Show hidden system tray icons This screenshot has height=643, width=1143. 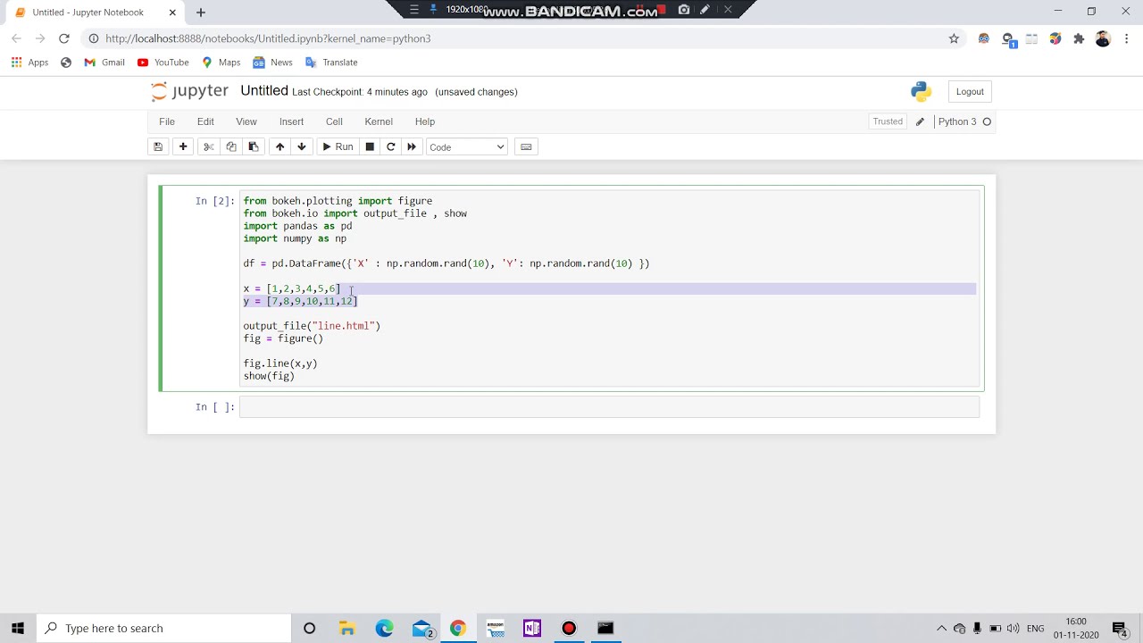[x=941, y=628]
